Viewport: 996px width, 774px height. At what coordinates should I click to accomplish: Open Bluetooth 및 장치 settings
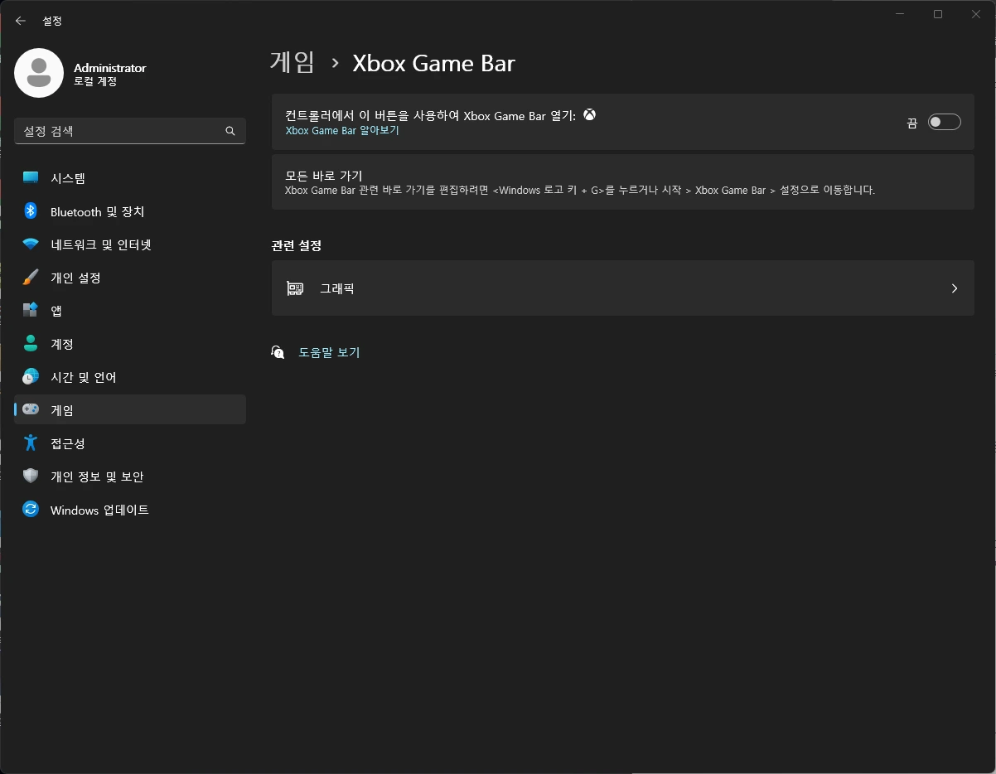[x=130, y=211]
